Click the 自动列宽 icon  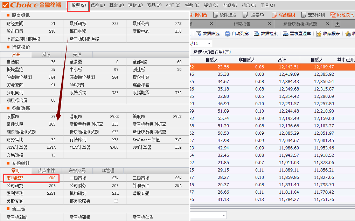[x=228, y=34]
